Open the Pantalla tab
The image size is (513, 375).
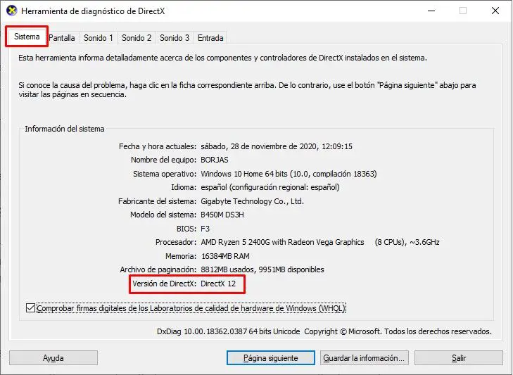[x=62, y=38]
